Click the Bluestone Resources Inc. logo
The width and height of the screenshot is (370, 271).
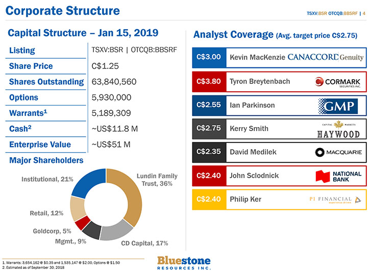tap(184, 263)
